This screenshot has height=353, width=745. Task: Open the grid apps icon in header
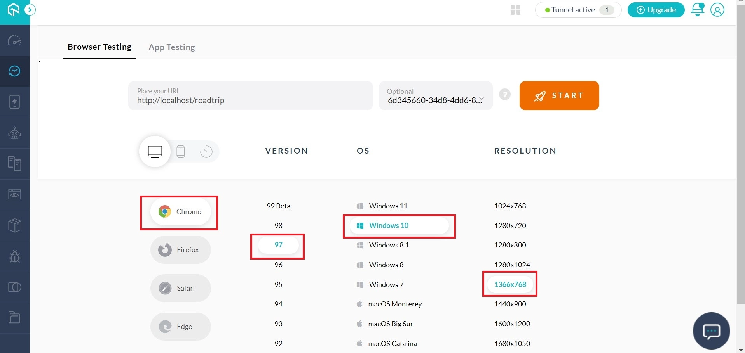515,10
